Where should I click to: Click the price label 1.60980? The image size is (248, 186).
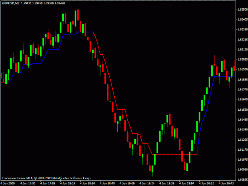pyautogui.click(x=242, y=169)
